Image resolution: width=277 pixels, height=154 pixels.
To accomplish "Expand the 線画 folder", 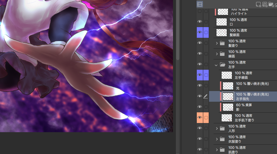I will 217,54.
